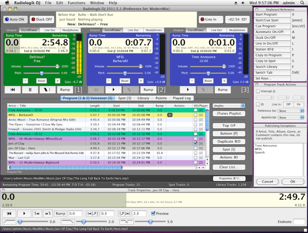
Task: Decrease pitch with minus button on player 1
Action: [x=25, y=81]
